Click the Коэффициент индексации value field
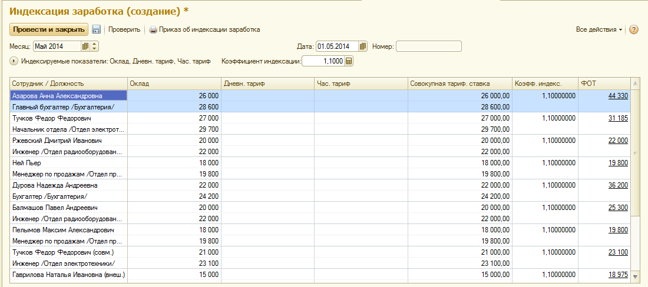648x287 pixels. (323, 61)
